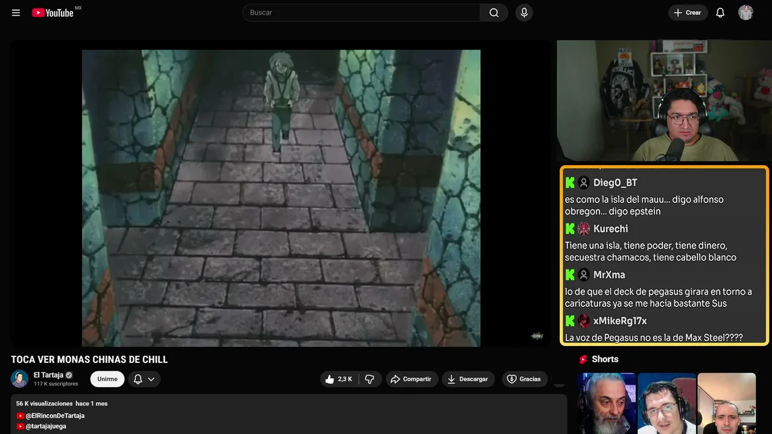Click the Shorts section heading
This screenshot has height=434, width=772.
605,359
